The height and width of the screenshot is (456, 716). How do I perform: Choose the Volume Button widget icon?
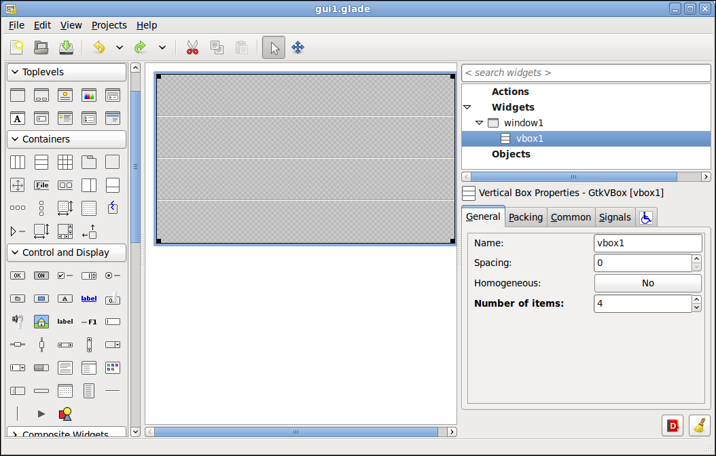(18, 322)
